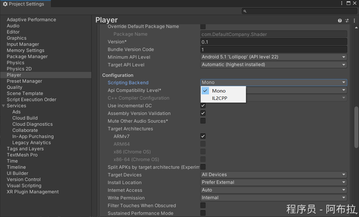
Task: Click the Bundle Version Code field
Action: (x=273, y=49)
